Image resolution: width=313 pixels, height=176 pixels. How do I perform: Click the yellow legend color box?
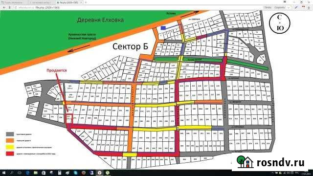(10, 147)
